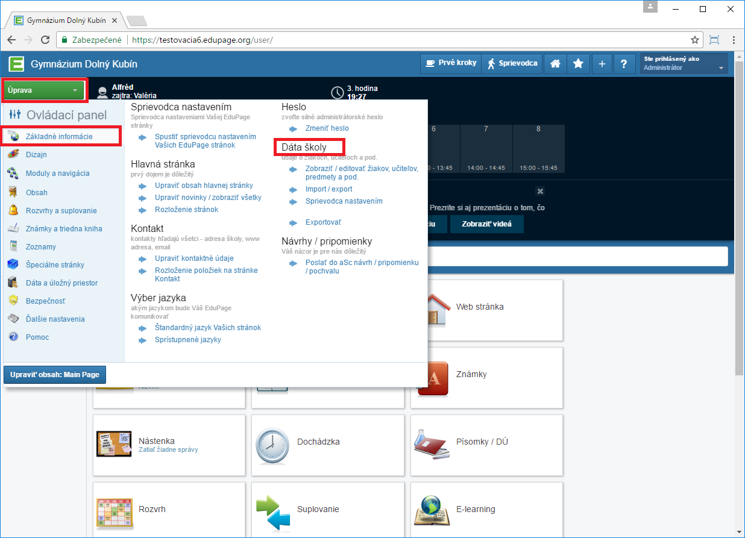Image resolution: width=745 pixels, height=538 pixels.
Task: Close the notification with X icon
Action: point(540,192)
